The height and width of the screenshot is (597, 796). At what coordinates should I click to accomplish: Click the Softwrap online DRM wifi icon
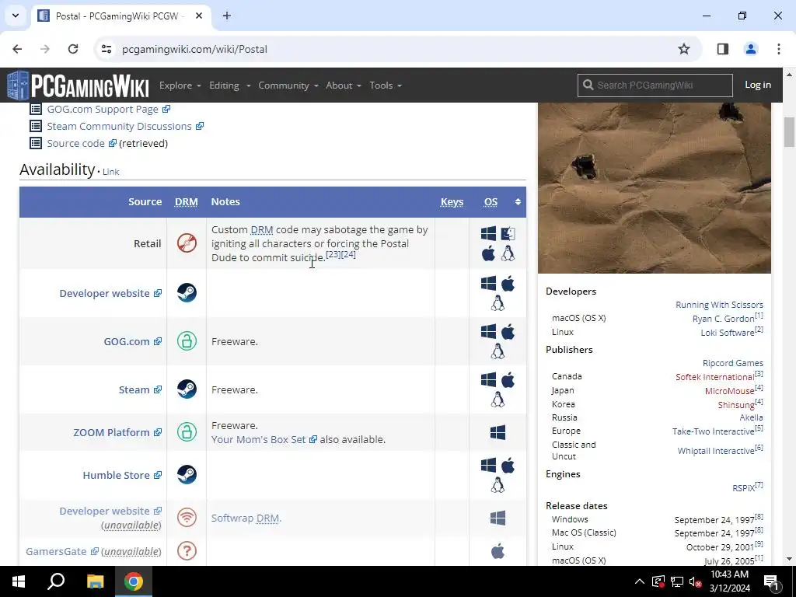[x=187, y=518]
